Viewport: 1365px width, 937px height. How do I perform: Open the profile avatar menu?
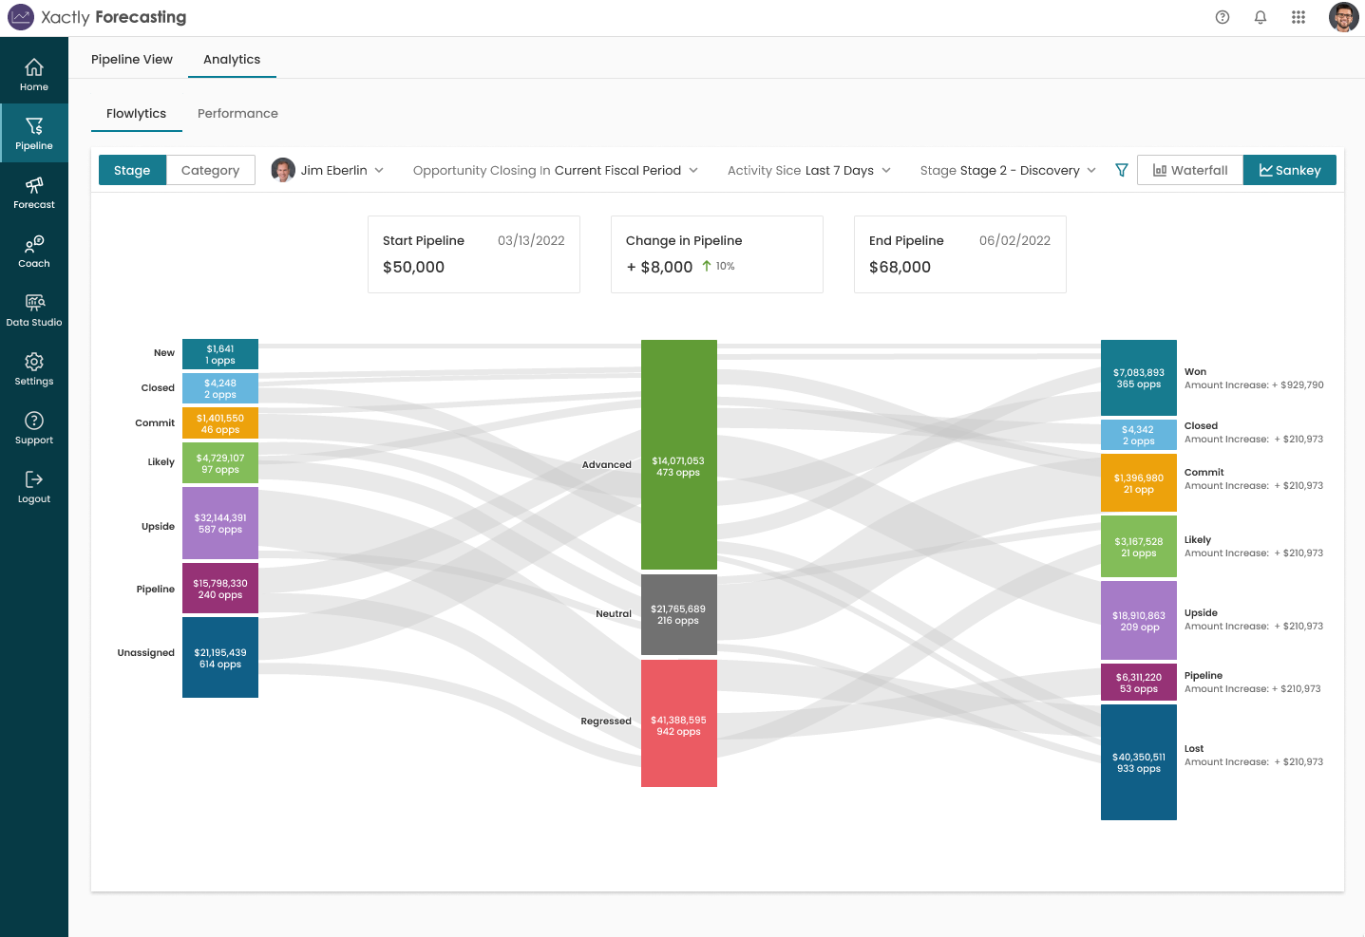(x=1343, y=17)
